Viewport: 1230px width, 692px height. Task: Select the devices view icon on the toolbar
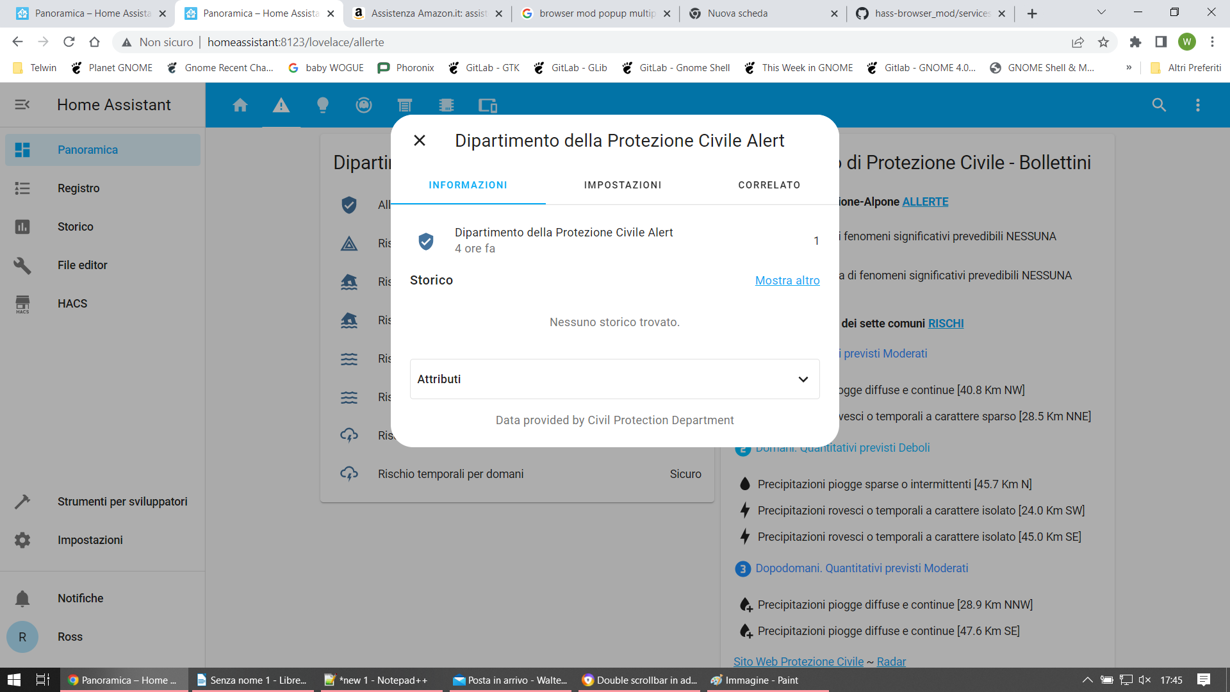click(488, 105)
